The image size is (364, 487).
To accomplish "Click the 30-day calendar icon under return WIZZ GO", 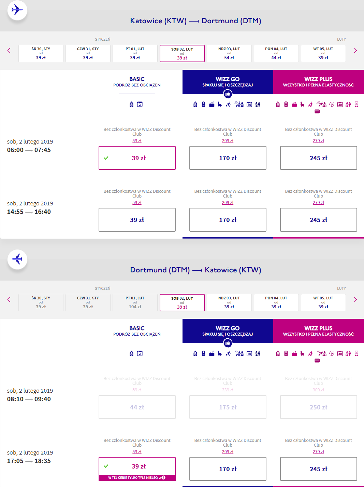I will click(x=249, y=354).
